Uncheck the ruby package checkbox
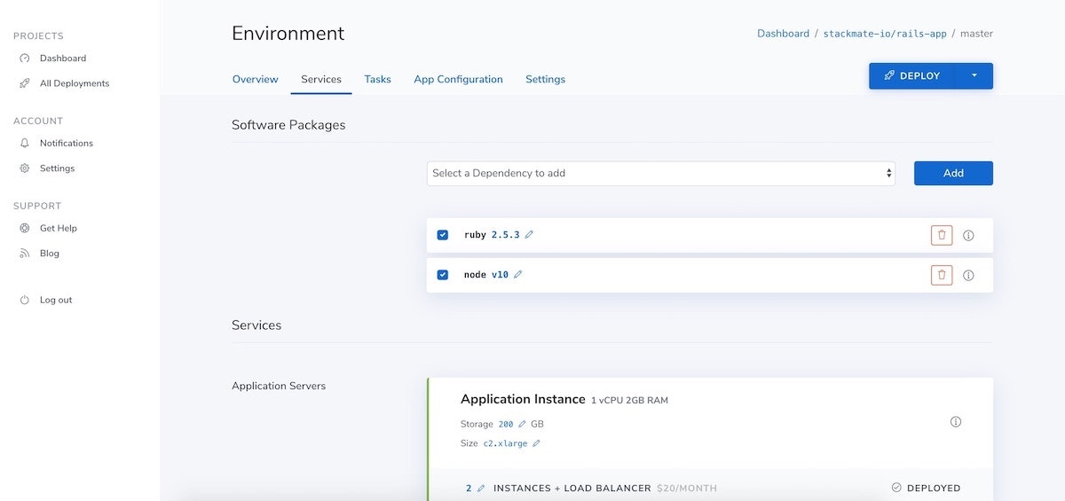The width and height of the screenshot is (1065, 501). click(443, 235)
